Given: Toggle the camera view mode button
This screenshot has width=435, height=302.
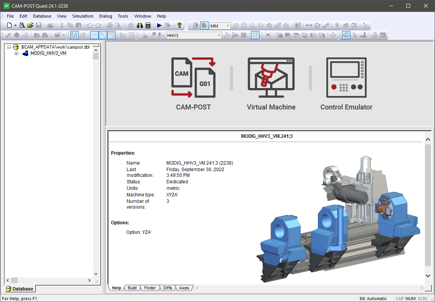Looking at the screenshot, I should [x=346, y=35].
